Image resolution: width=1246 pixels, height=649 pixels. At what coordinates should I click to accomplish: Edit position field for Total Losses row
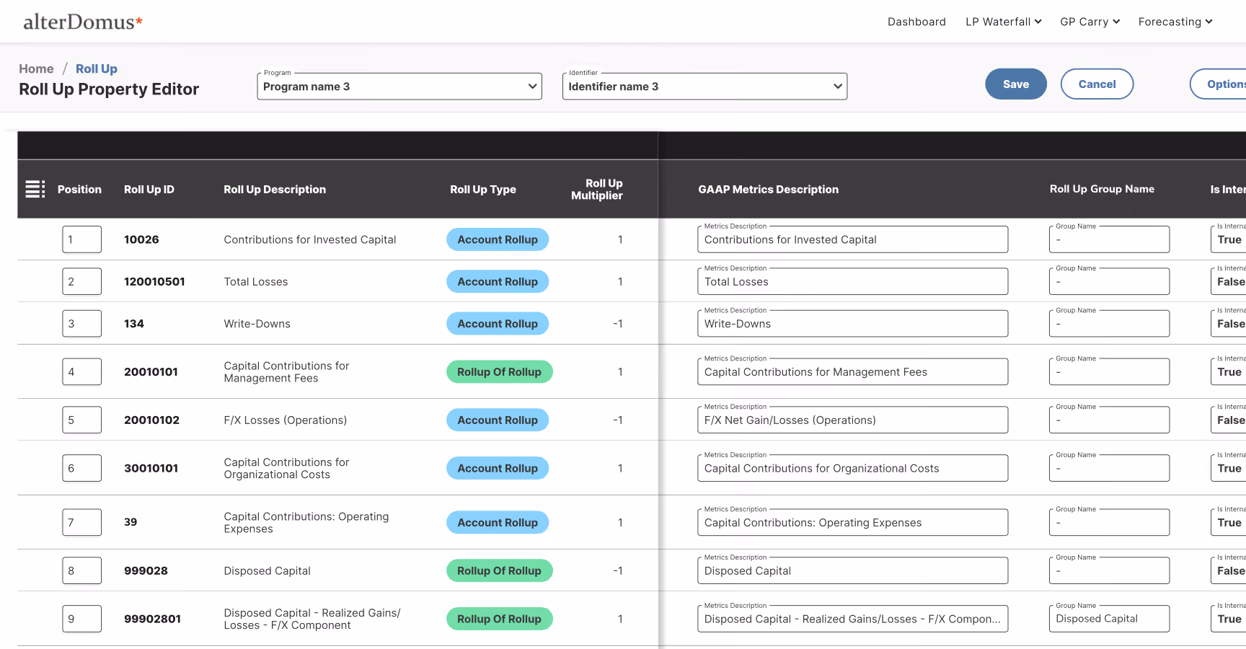pos(81,281)
